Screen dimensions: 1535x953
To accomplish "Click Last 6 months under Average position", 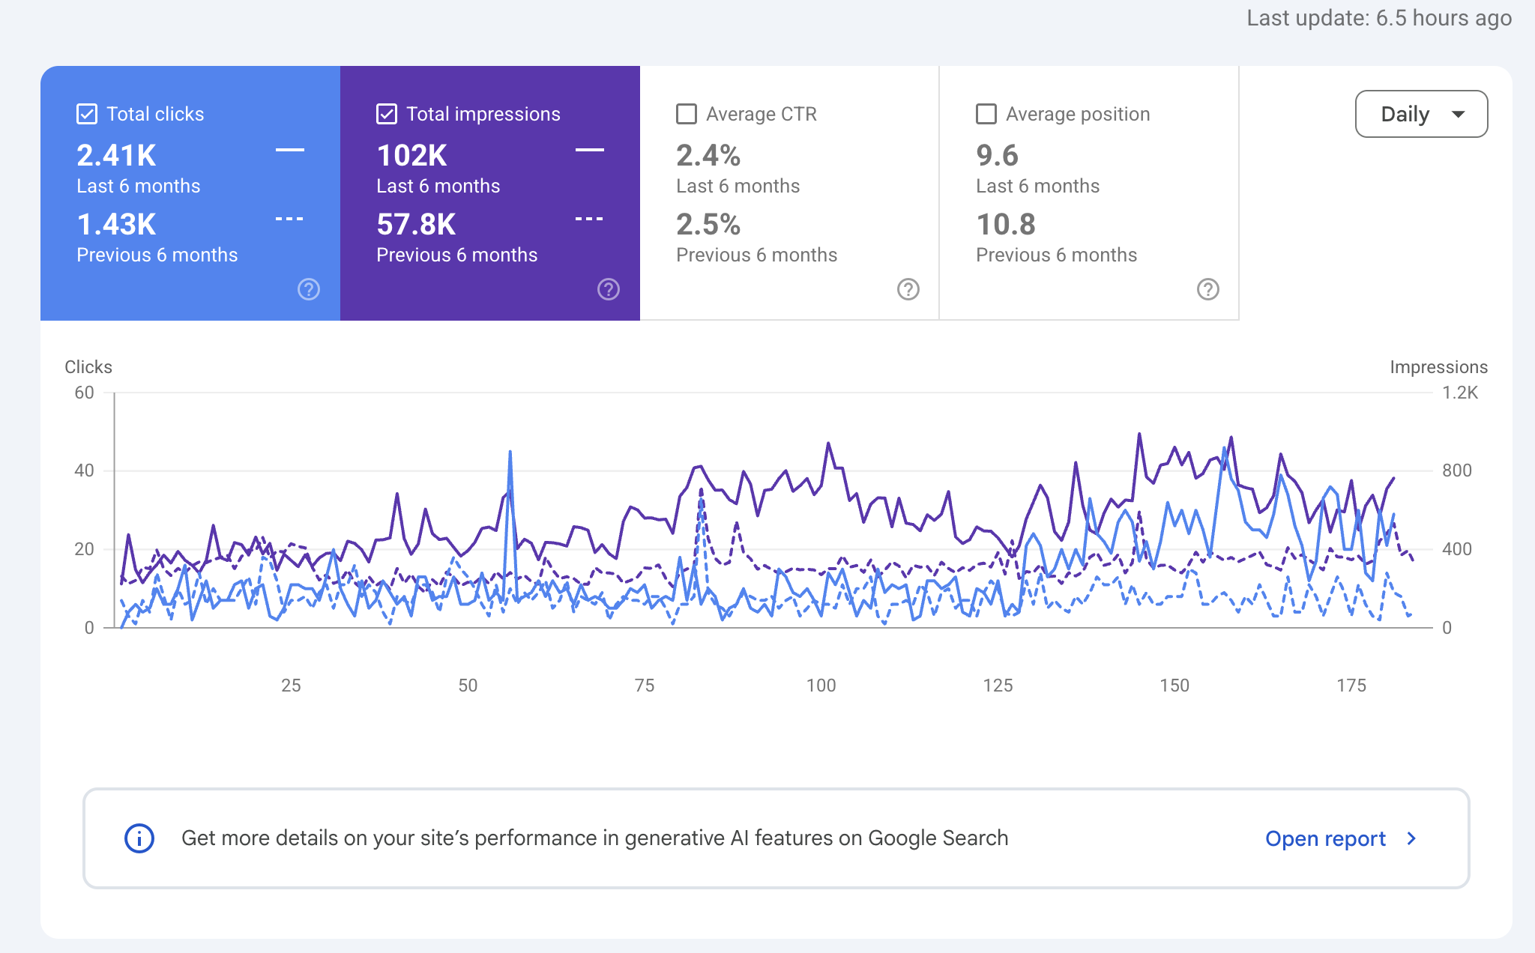I will point(1037,186).
